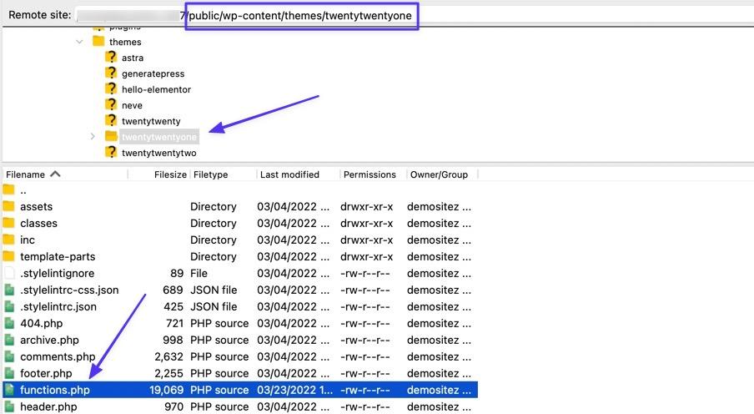754x414 pixels.
Task: Click the Permissions column header
Action: coord(369,174)
